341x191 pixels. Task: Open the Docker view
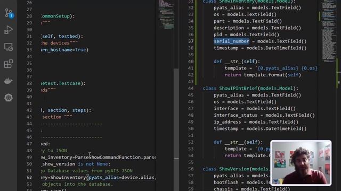pos(9,81)
